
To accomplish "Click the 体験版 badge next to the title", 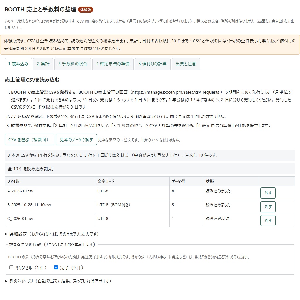I will click(x=86, y=10).
